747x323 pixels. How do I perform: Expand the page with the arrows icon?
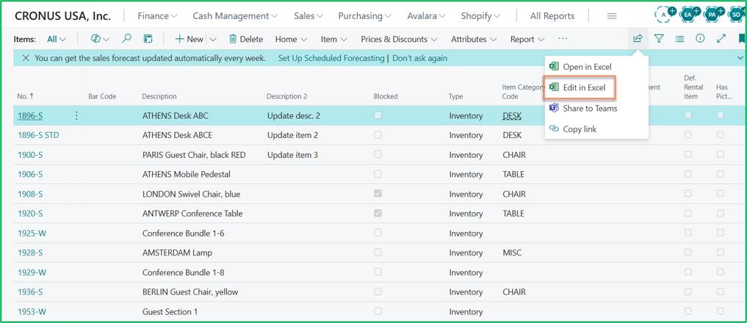pos(721,39)
